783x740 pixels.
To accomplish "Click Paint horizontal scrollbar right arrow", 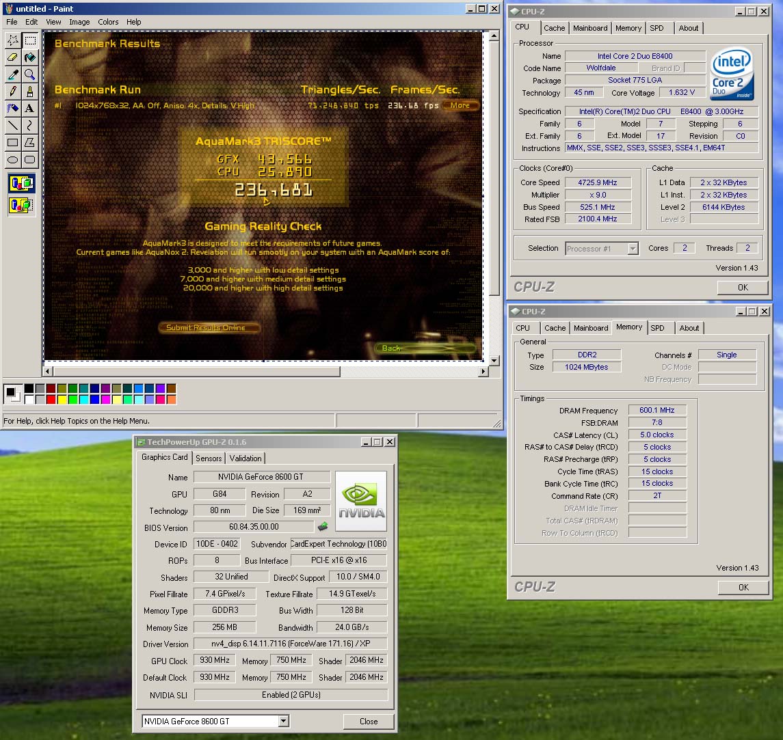I will click(483, 371).
